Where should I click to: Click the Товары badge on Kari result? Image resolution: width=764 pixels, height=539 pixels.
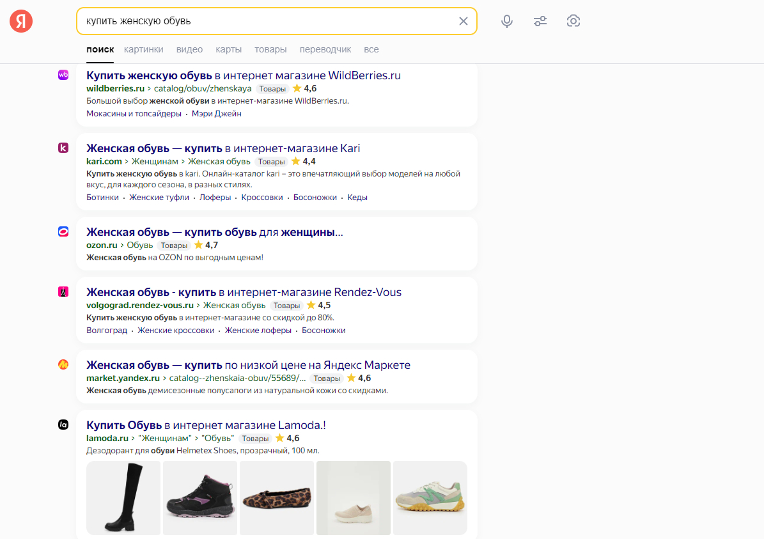271,162
